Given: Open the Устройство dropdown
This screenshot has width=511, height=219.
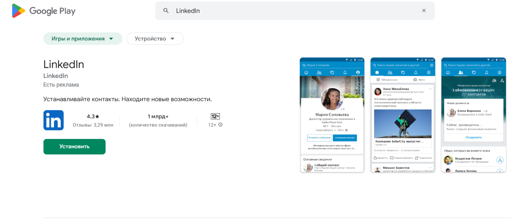Looking at the screenshot, I should pos(155,39).
